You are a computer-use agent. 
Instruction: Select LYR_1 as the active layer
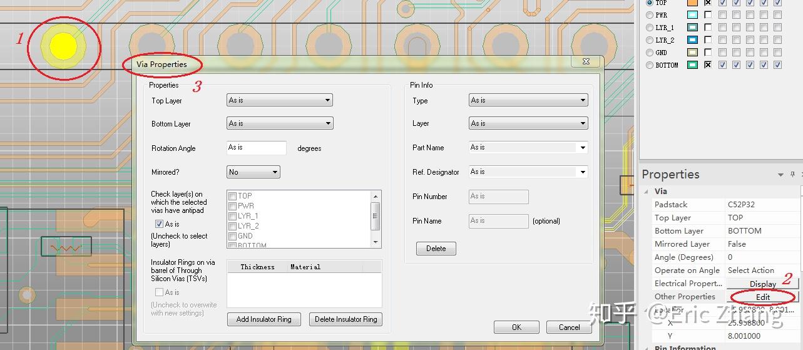[649, 28]
